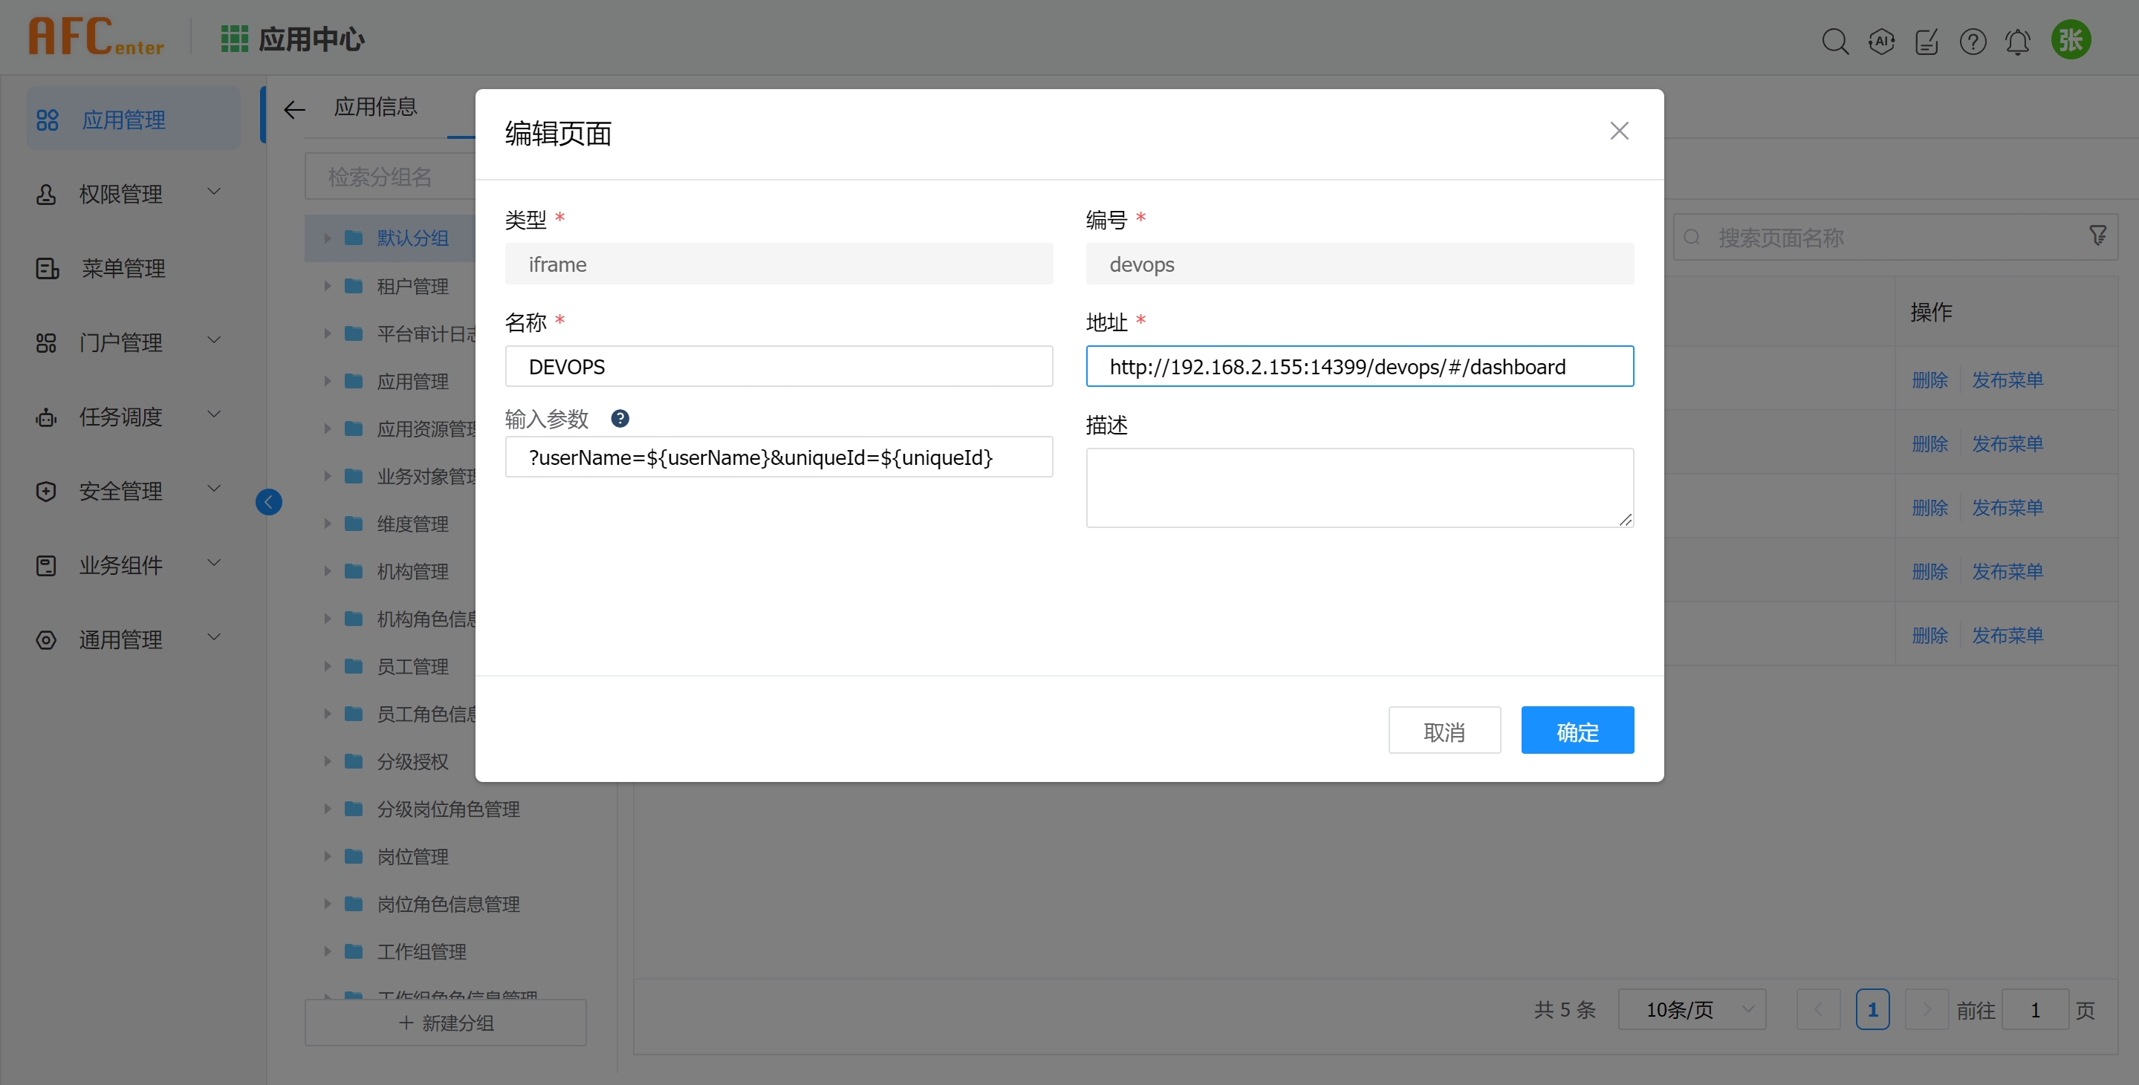Click the 通用管理 gear icon

(x=47, y=639)
